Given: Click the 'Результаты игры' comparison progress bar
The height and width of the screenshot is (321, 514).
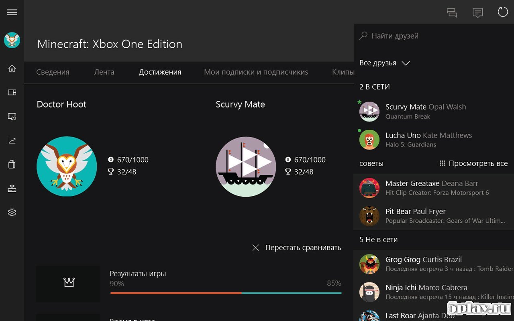Looking at the screenshot, I should pyautogui.click(x=226, y=293).
